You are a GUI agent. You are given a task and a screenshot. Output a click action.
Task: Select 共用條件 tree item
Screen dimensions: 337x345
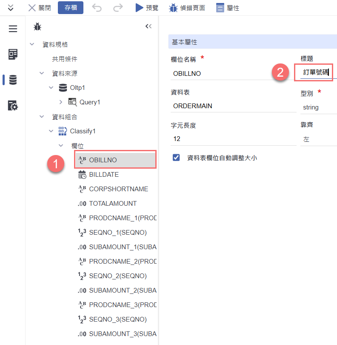pyautogui.click(x=65, y=59)
